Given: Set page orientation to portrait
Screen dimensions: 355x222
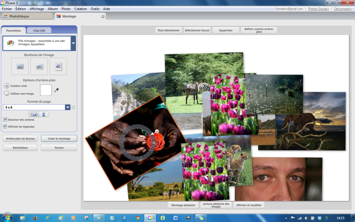Looking at the screenshot, I should (x=44, y=114).
